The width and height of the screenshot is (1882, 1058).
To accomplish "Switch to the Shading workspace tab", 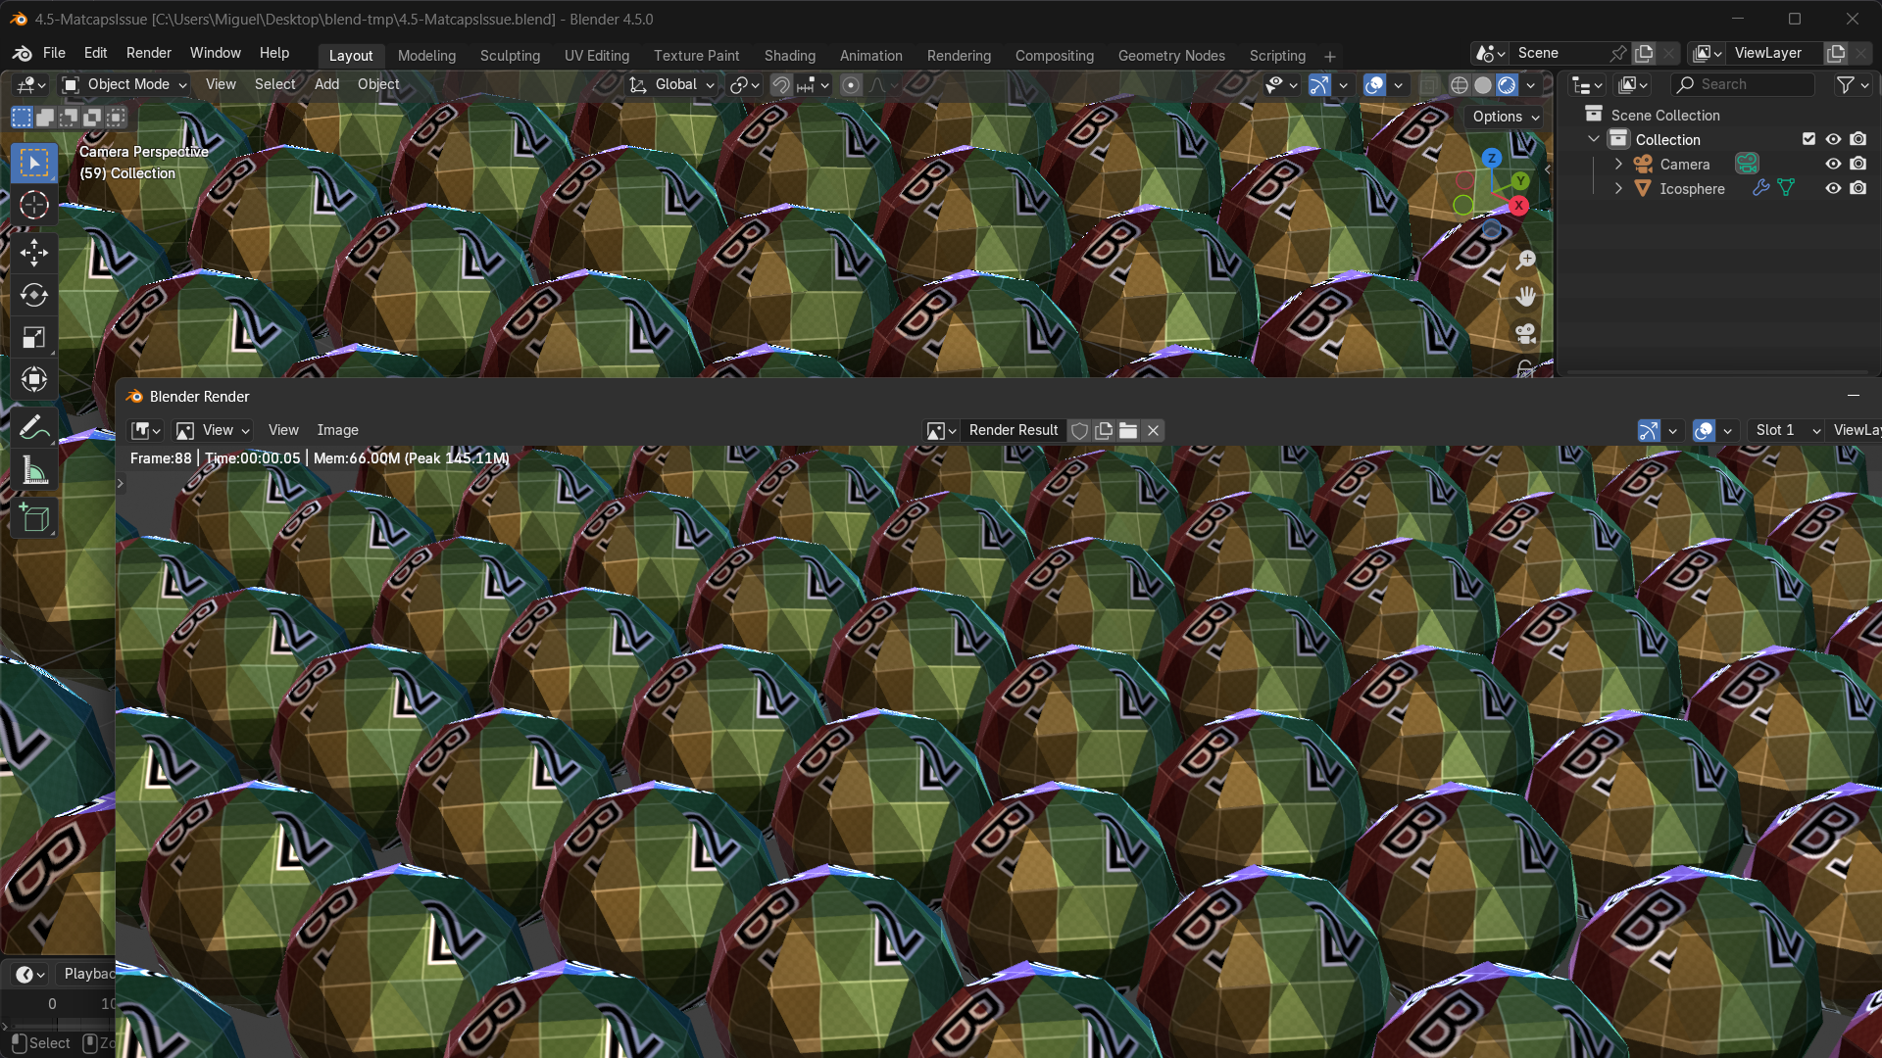I will 789,56.
